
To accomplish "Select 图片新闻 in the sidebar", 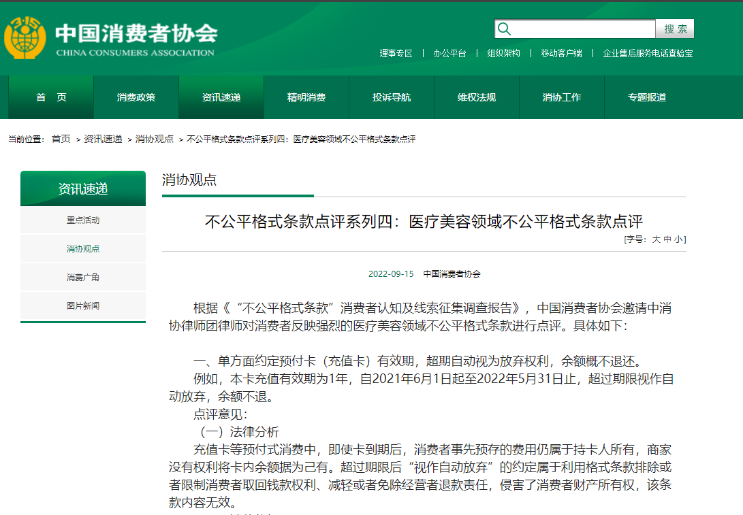I will [x=83, y=305].
